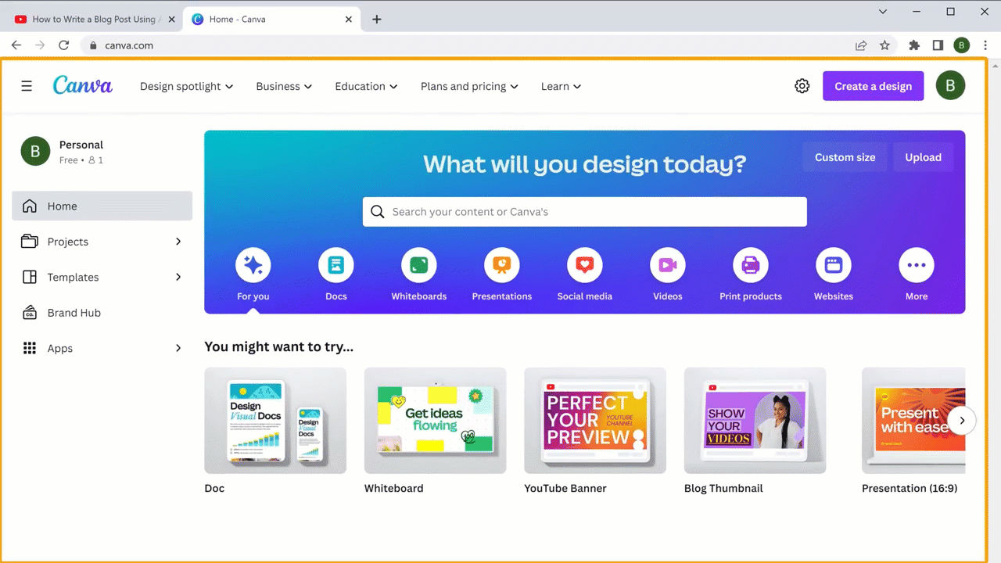Screen dimensions: 1001x563
Task: Select the For you category icon
Action: [x=253, y=266]
